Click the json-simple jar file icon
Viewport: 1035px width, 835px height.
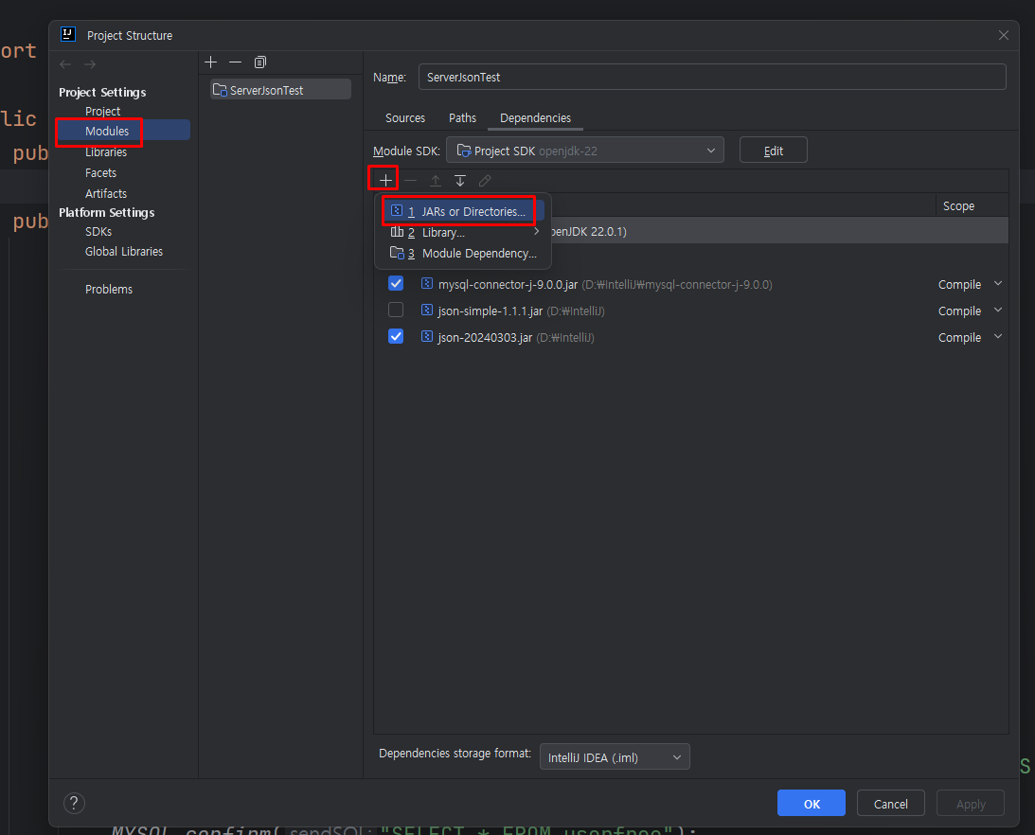[x=427, y=310]
